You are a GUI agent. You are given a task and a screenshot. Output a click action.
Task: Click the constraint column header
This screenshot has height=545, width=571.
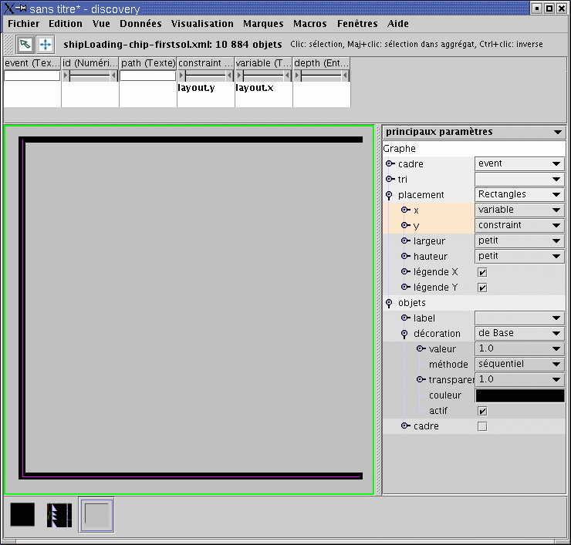[x=205, y=62]
